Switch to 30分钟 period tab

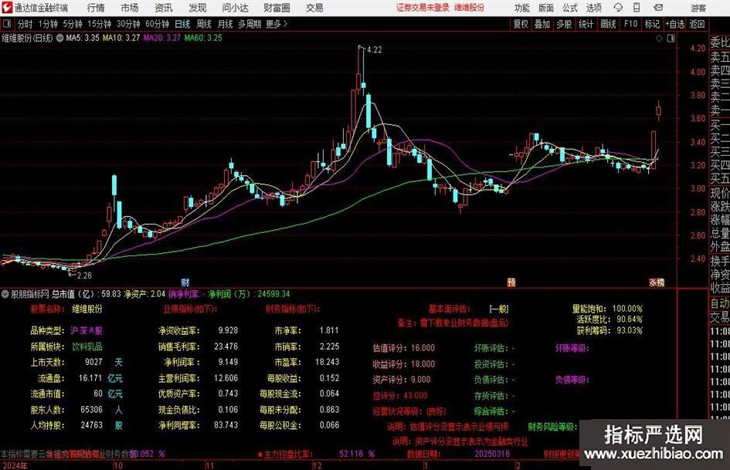[128, 24]
